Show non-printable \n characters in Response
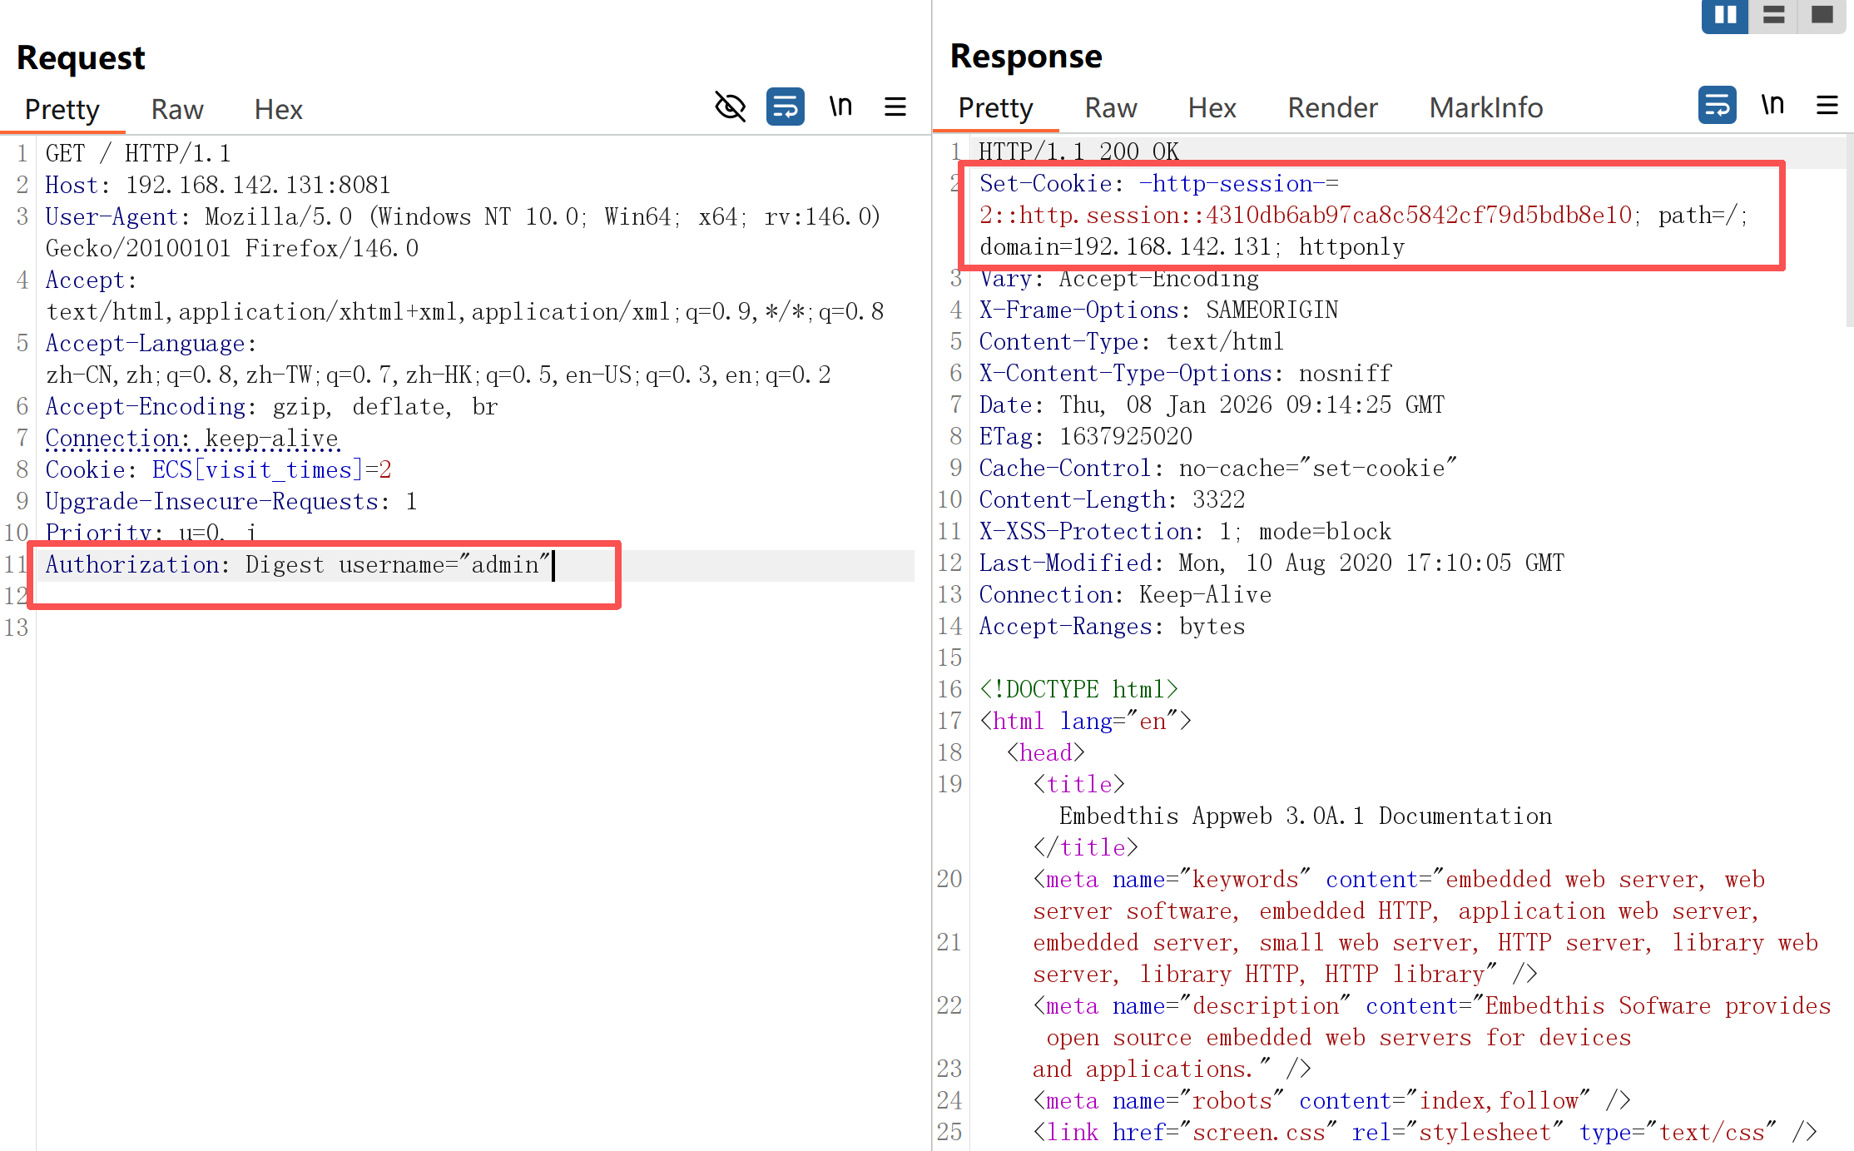The image size is (1854, 1151). pos(1772,105)
